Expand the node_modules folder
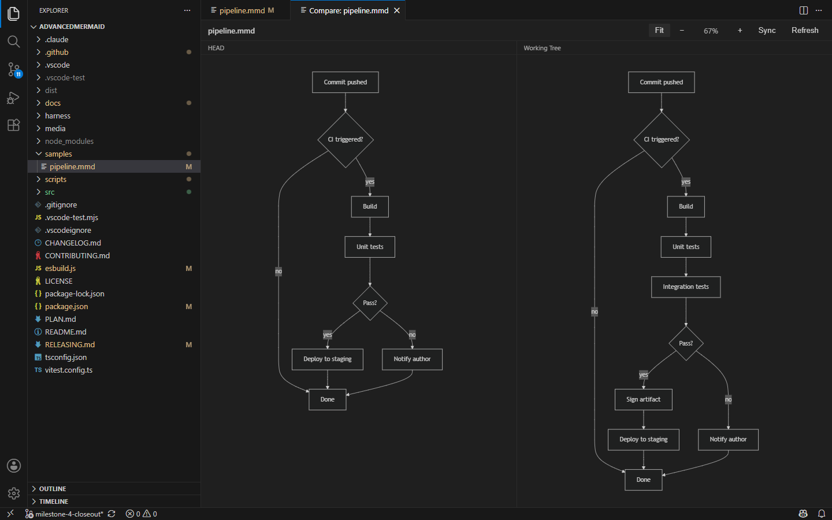Image resolution: width=832 pixels, height=520 pixels. point(114,141)
